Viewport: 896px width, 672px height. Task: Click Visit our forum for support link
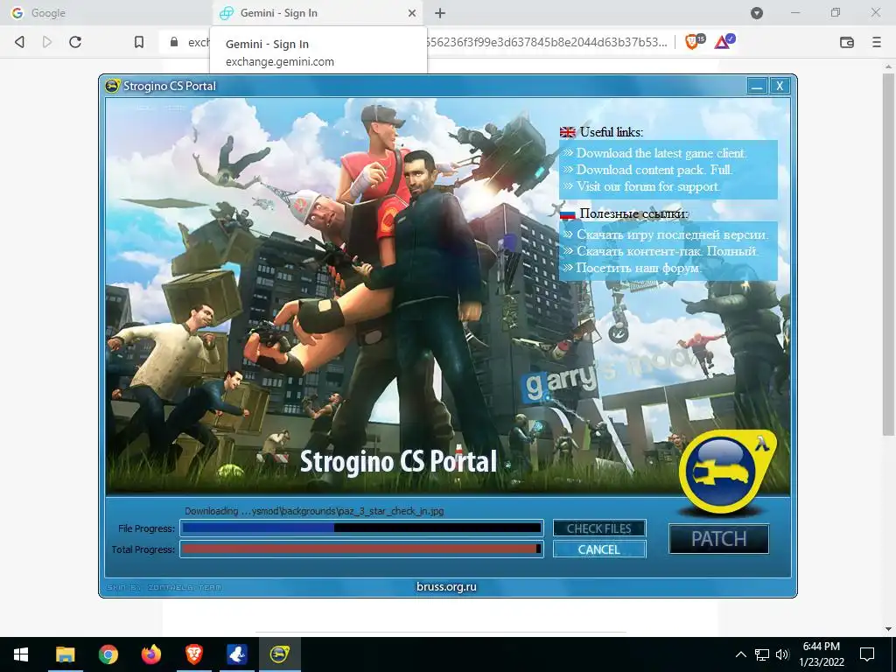648,186
